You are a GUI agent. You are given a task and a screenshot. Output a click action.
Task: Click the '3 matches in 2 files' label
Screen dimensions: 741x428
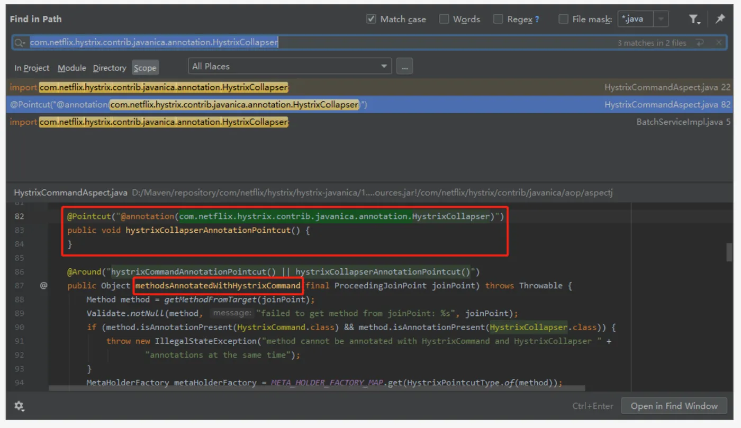click(652, 43)
